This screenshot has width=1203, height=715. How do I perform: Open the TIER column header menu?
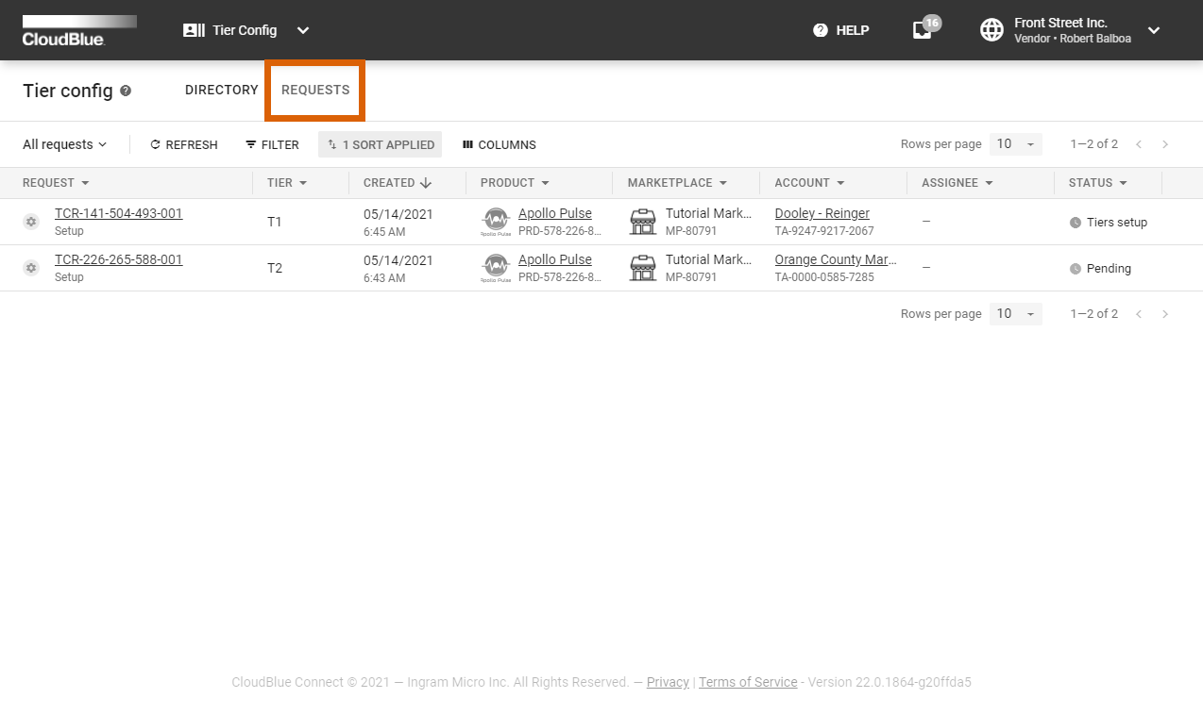pos(286,183)
